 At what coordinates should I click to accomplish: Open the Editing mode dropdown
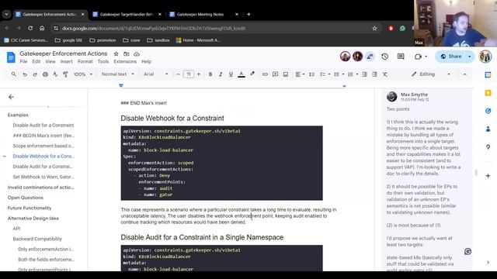click(430, 74)
